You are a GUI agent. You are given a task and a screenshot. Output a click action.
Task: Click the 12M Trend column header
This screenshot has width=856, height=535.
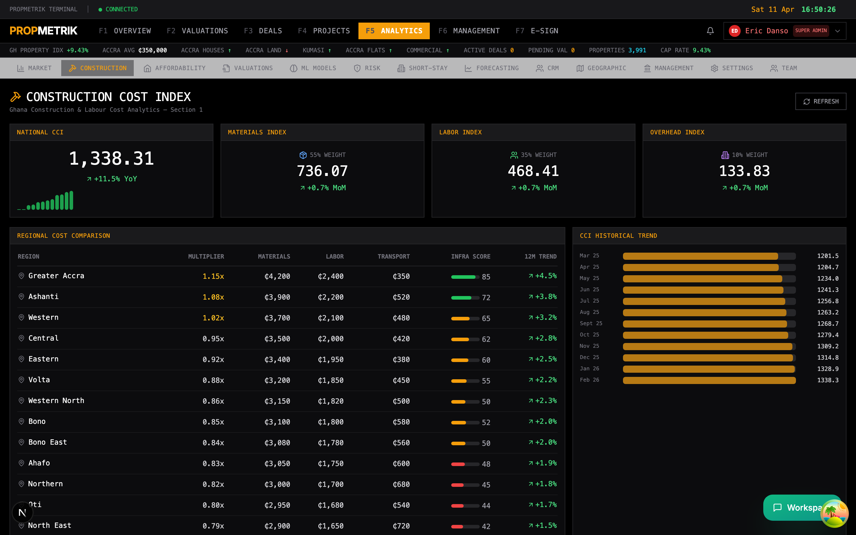pos(540,257)
